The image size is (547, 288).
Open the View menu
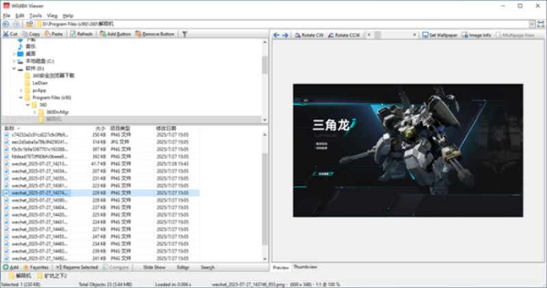(x=52, y=16)
